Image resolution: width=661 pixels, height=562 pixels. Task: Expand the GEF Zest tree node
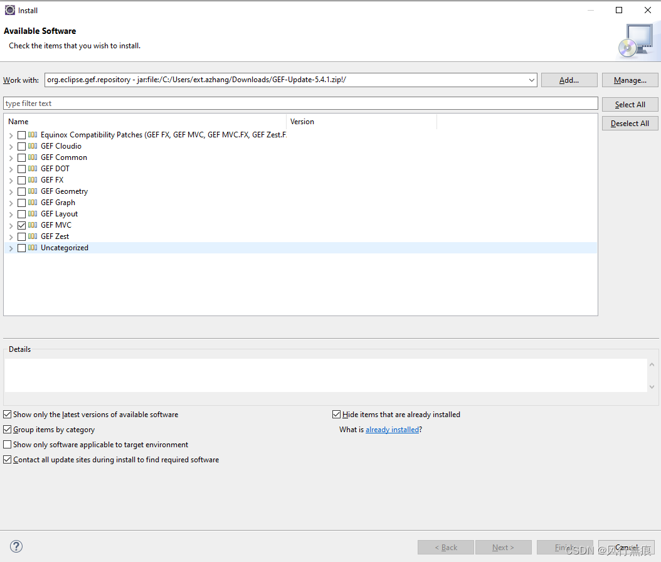click(x=11, y=237)
